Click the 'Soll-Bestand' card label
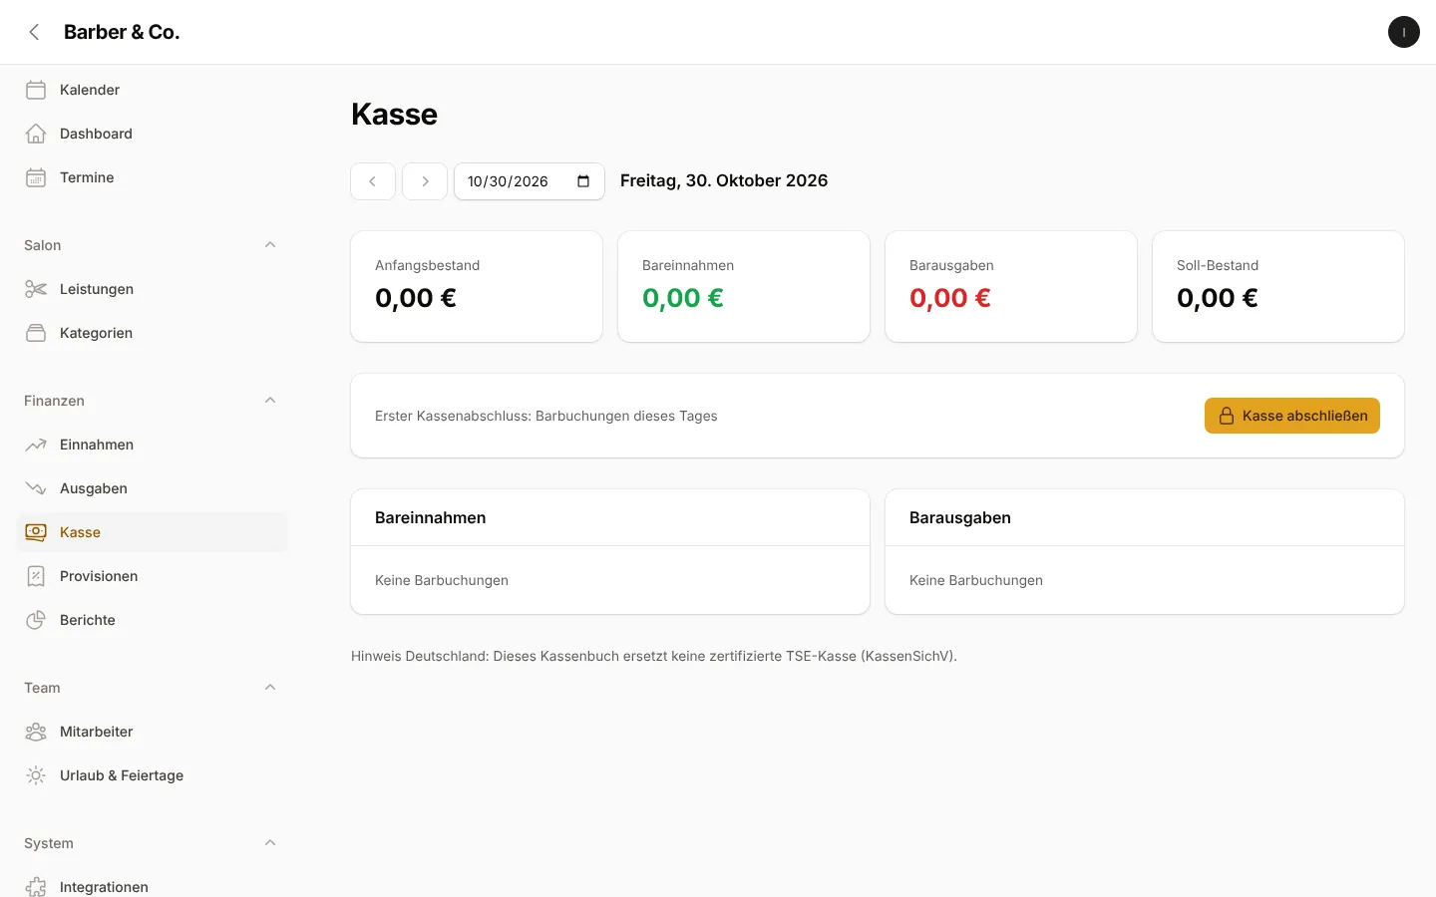This screenshot has height=897, width=1436. coord(1218,265)
